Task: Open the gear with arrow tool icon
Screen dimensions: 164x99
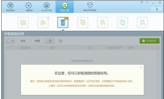Action: (x=142, y=23)
